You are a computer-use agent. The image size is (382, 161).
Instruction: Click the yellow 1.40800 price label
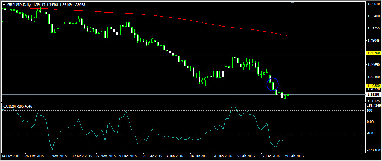point(374,85)
